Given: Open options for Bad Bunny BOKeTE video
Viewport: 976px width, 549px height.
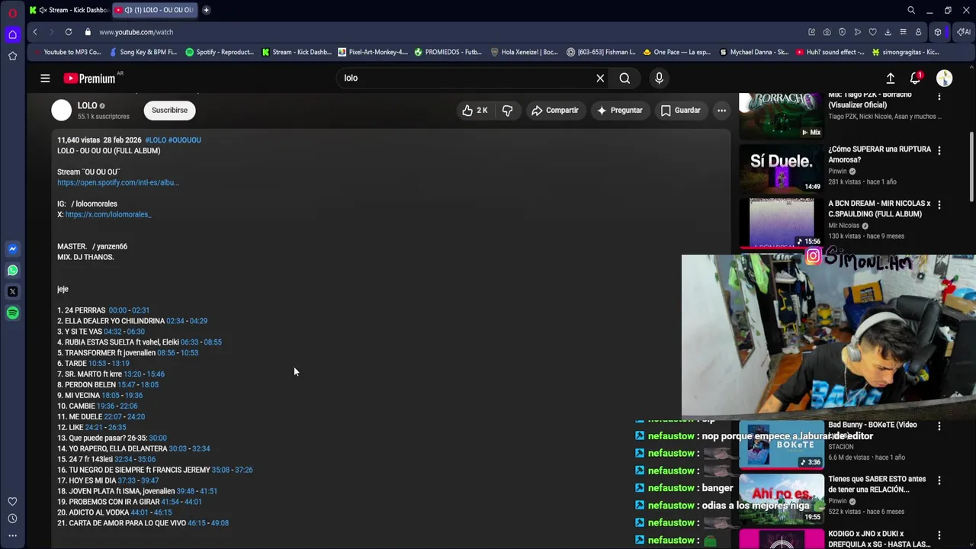Looking at the screenshot, I should (939, 425).
